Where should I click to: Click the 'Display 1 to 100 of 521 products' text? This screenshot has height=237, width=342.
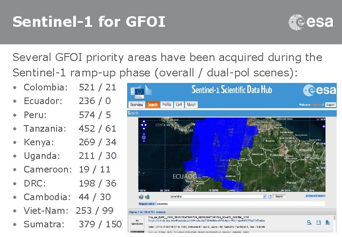coord(147,212)
